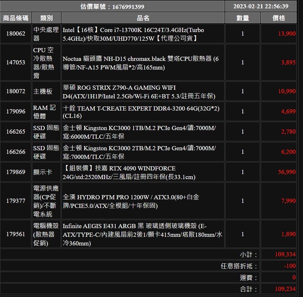This screenshot has height=297, width=303.
Task: Click the total value 109,234
Action: [x=285, y=289]
